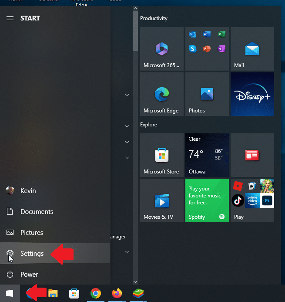Open Pictures from the Start sidebar
Image resolution: width=285 pixels, height=302 pixels.
point(55,232)
